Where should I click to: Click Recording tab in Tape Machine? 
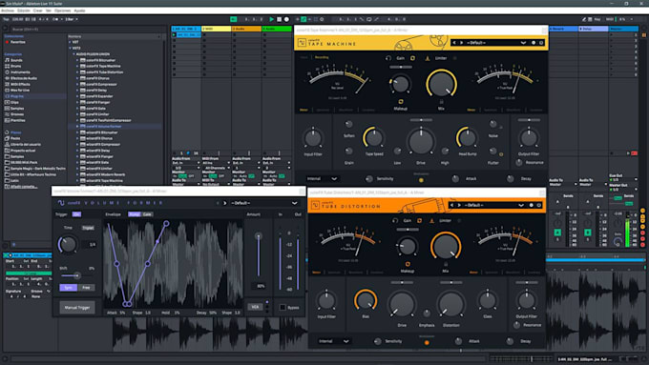[x=322, y=57]
